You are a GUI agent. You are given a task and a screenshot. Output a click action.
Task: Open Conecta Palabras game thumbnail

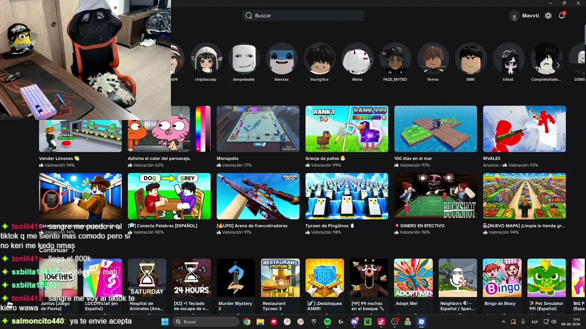pos(169,196)
